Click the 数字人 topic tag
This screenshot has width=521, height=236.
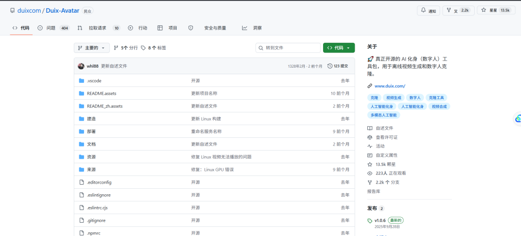click(415, 98)
